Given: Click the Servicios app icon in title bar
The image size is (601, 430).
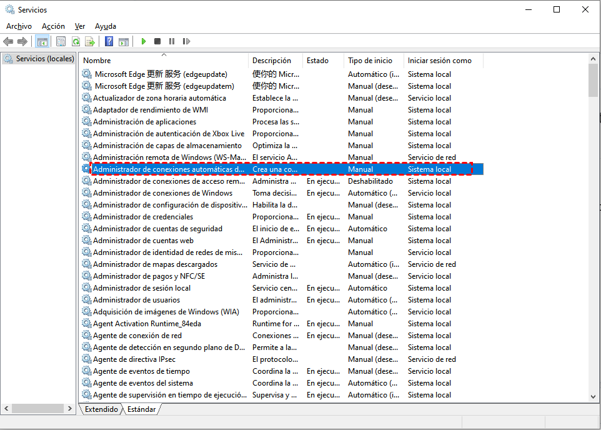Looking at the screenshot, I should tap(9, 9).
